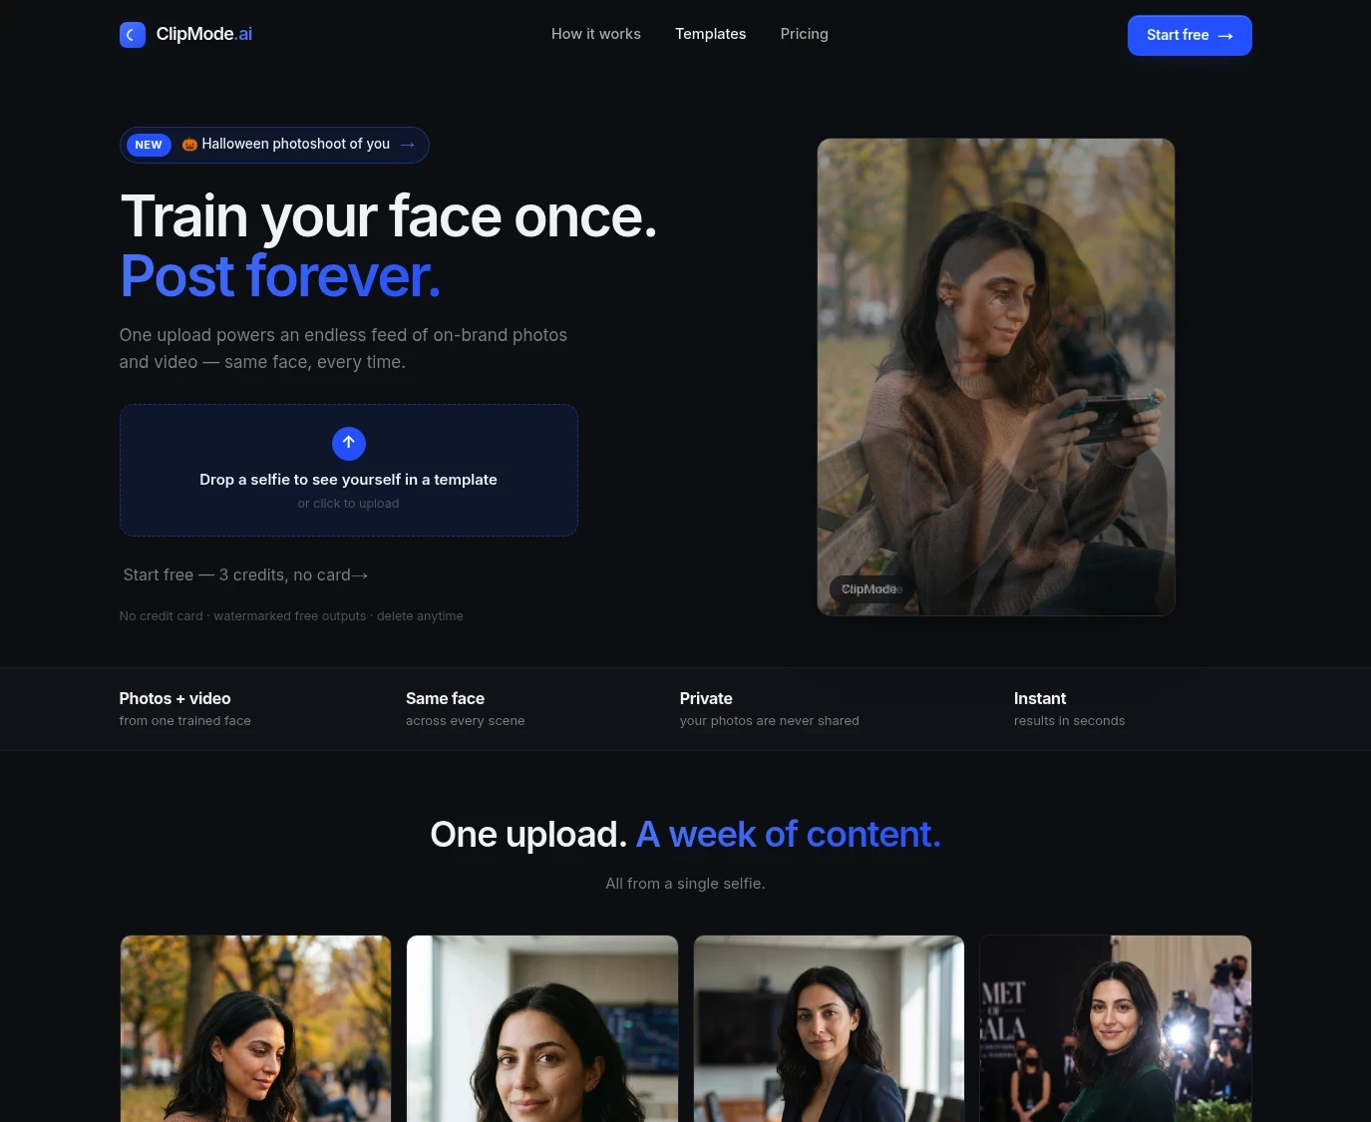Click hero preview image of woman gaming
This screenshot has width=1371, height=1122.
coord(996,377)
